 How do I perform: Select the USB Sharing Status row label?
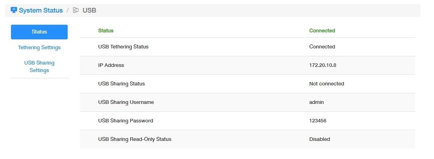(121, 84)
